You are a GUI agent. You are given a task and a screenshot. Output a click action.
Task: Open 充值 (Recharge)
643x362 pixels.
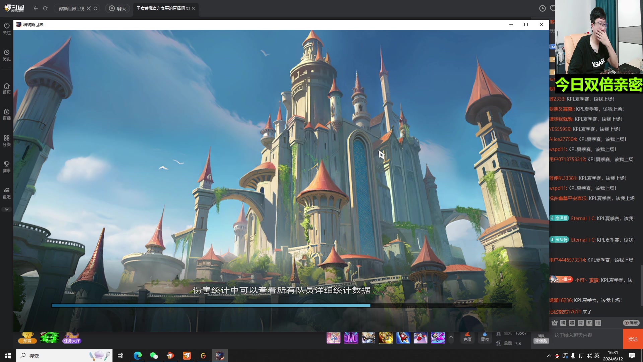point(468,337)
